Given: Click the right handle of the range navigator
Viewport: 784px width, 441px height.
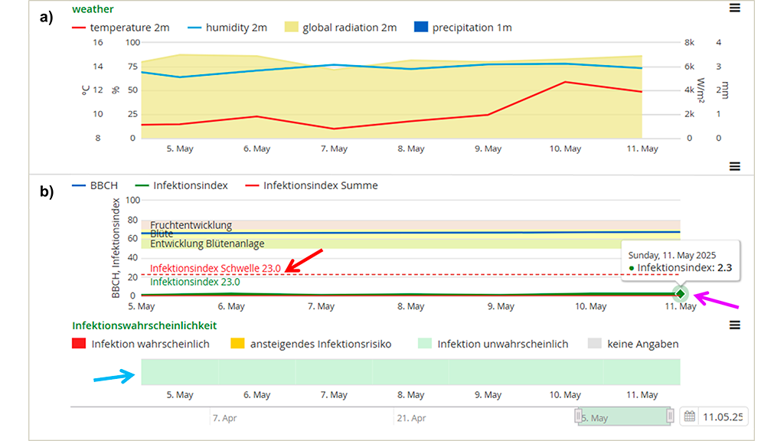Looking at the screenshot, I should 670,416.
